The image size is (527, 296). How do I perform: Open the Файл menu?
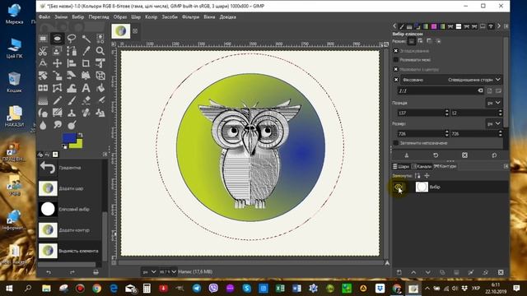pos(44,16)
